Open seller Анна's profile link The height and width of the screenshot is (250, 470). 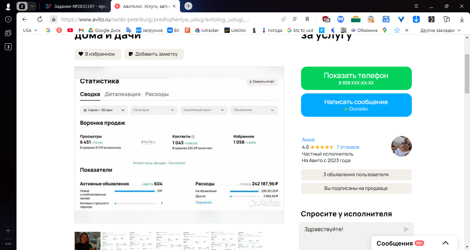click(308, 140)
